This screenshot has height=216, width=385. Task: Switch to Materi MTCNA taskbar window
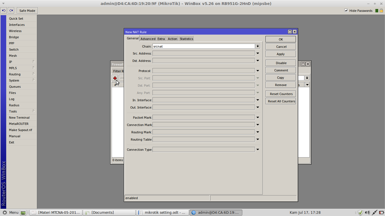coord(56,213)
